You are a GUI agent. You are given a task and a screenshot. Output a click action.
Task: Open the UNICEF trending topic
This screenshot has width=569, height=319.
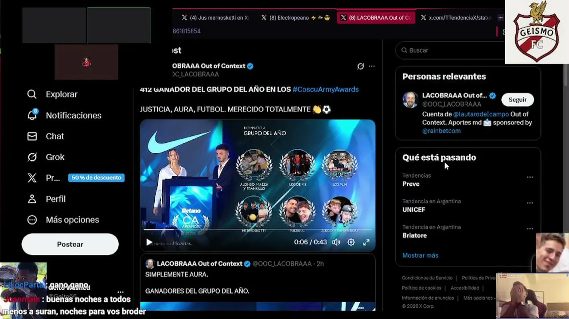[x=414, y=210]
